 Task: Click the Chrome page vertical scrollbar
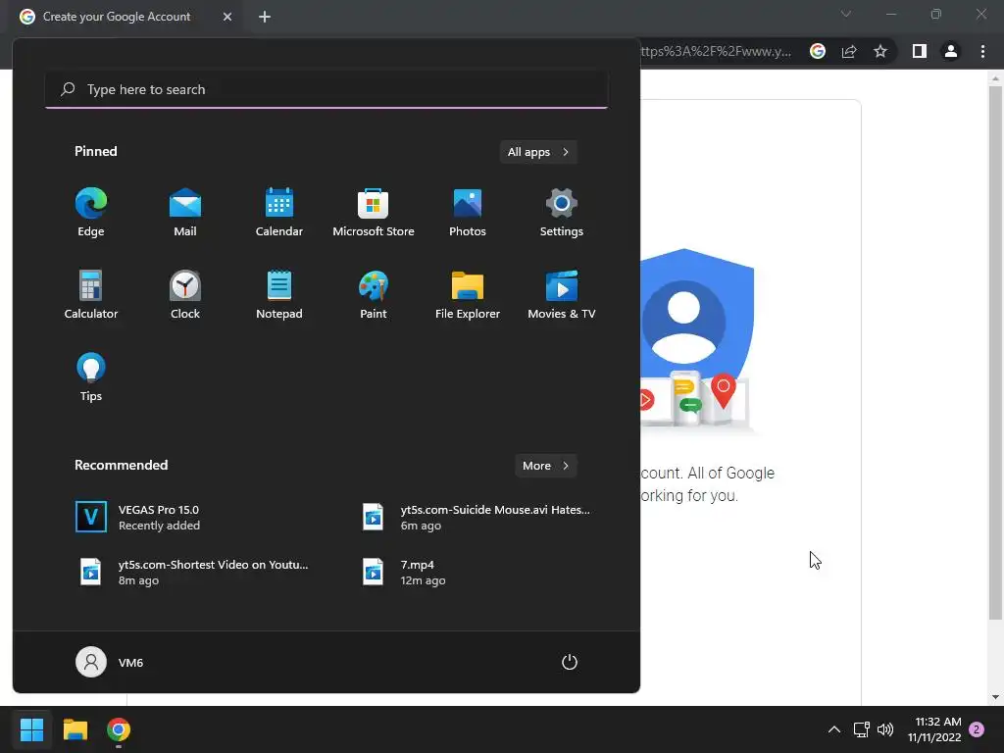pyautogui.click(x=995, y=352)
